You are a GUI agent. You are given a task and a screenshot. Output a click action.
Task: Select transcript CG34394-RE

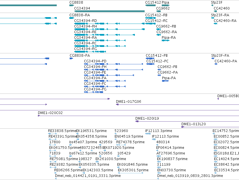click(85, 32)
